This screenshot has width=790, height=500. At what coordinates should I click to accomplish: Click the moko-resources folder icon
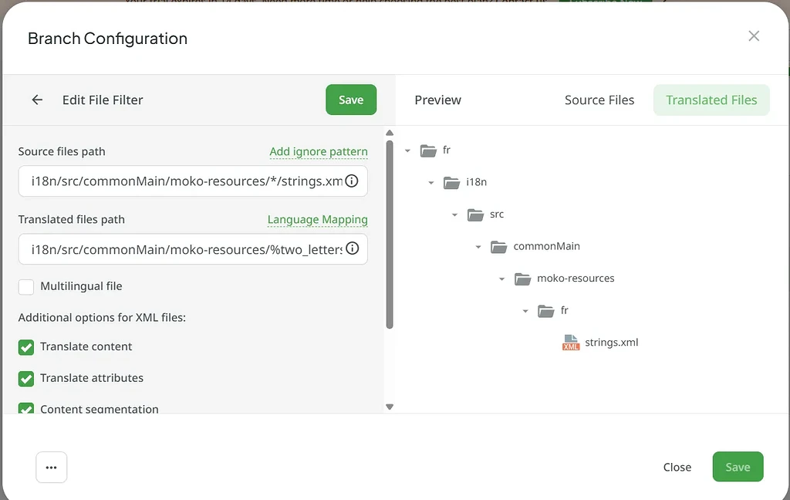(524, 278)
